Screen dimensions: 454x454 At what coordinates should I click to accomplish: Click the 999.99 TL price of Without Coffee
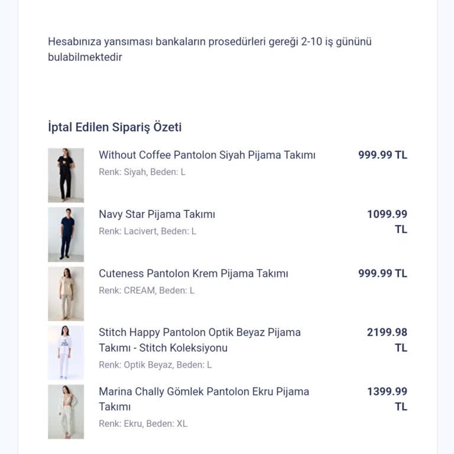click(382, 155)
